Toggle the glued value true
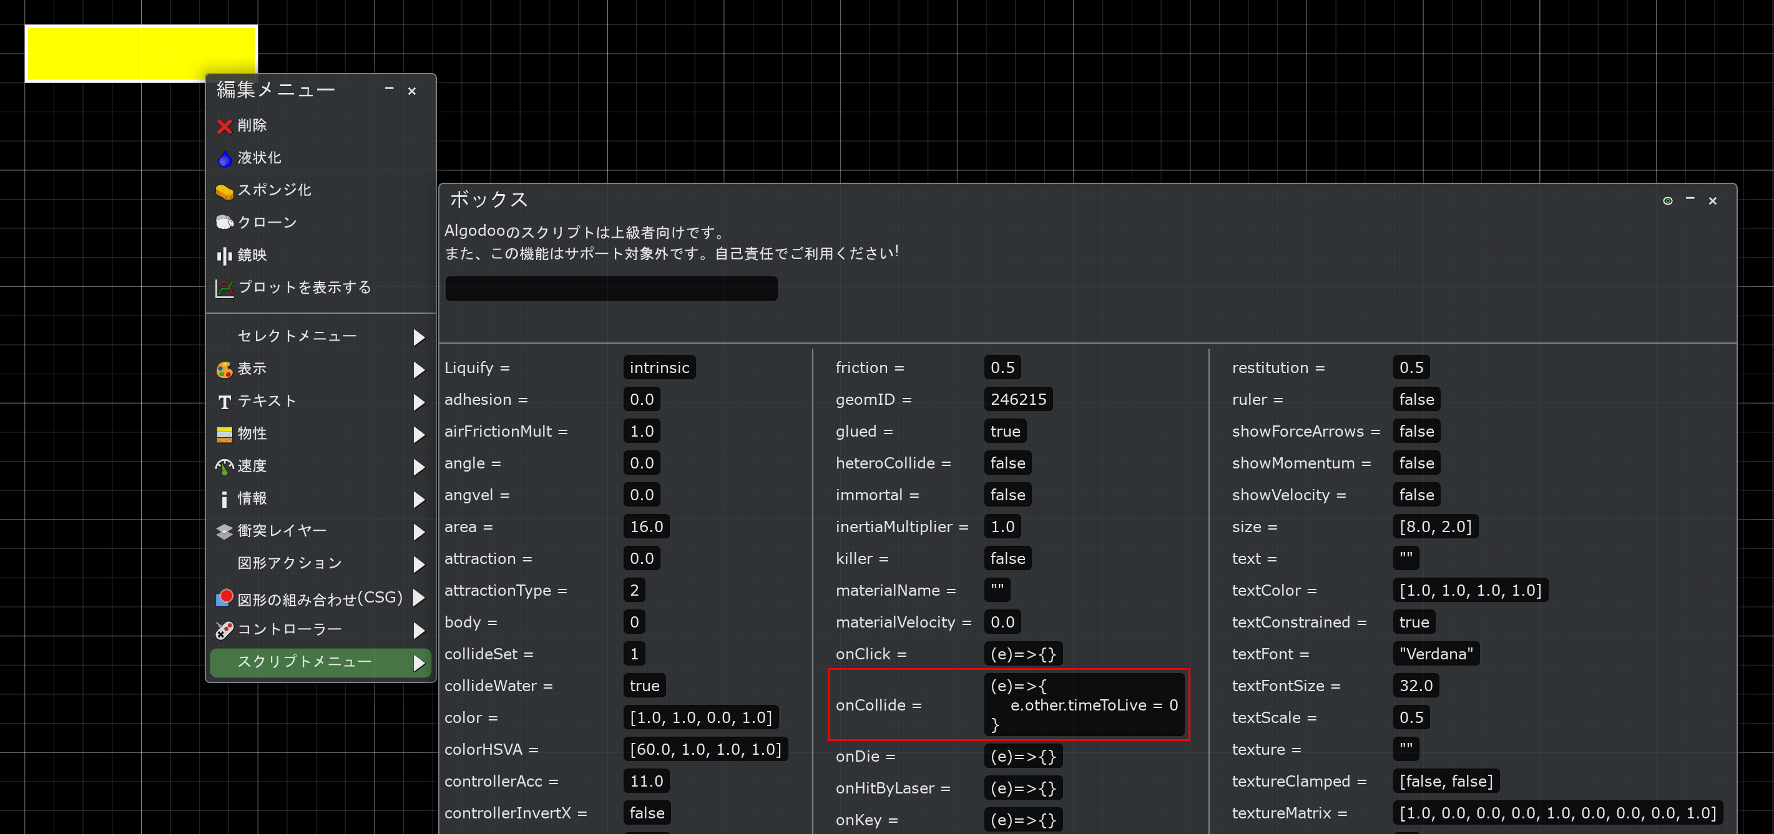 (x=1005, y=432)
